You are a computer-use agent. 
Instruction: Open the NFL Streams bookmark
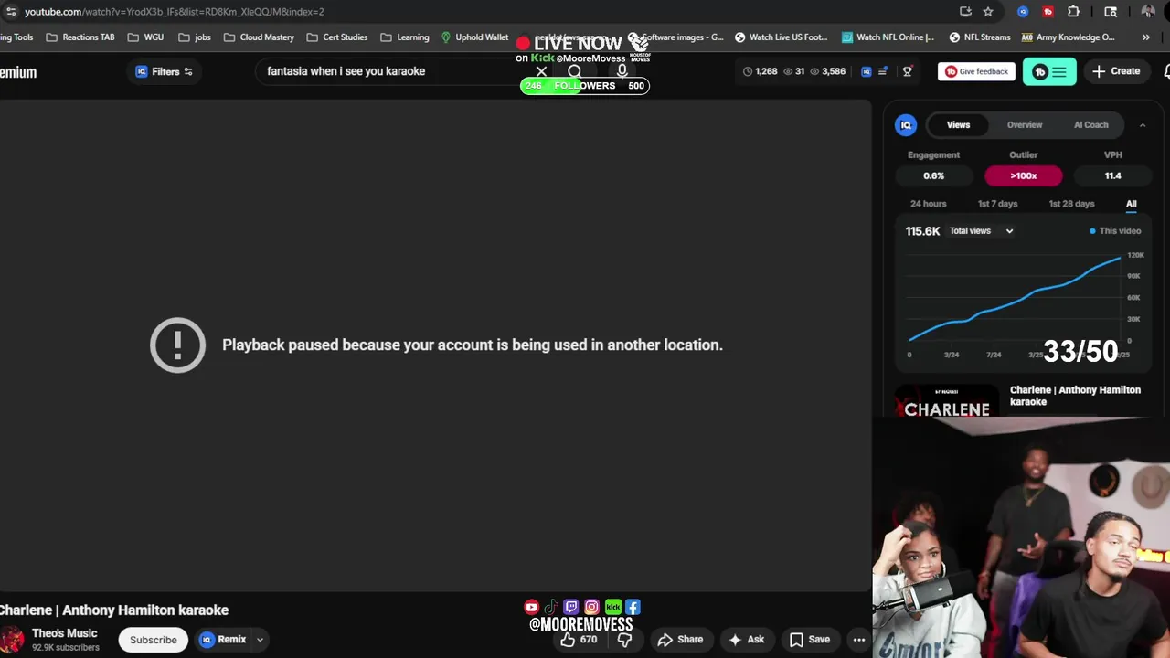[980, 37]
